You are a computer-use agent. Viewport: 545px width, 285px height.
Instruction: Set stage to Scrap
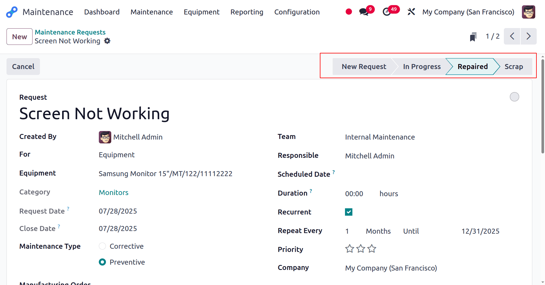point(514,67)
